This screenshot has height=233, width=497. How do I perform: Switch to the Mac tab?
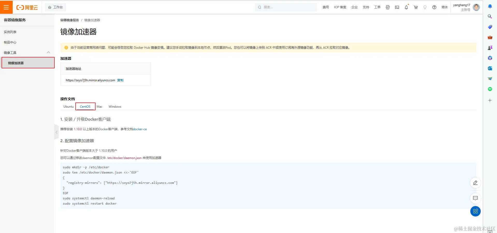(99, 107)
